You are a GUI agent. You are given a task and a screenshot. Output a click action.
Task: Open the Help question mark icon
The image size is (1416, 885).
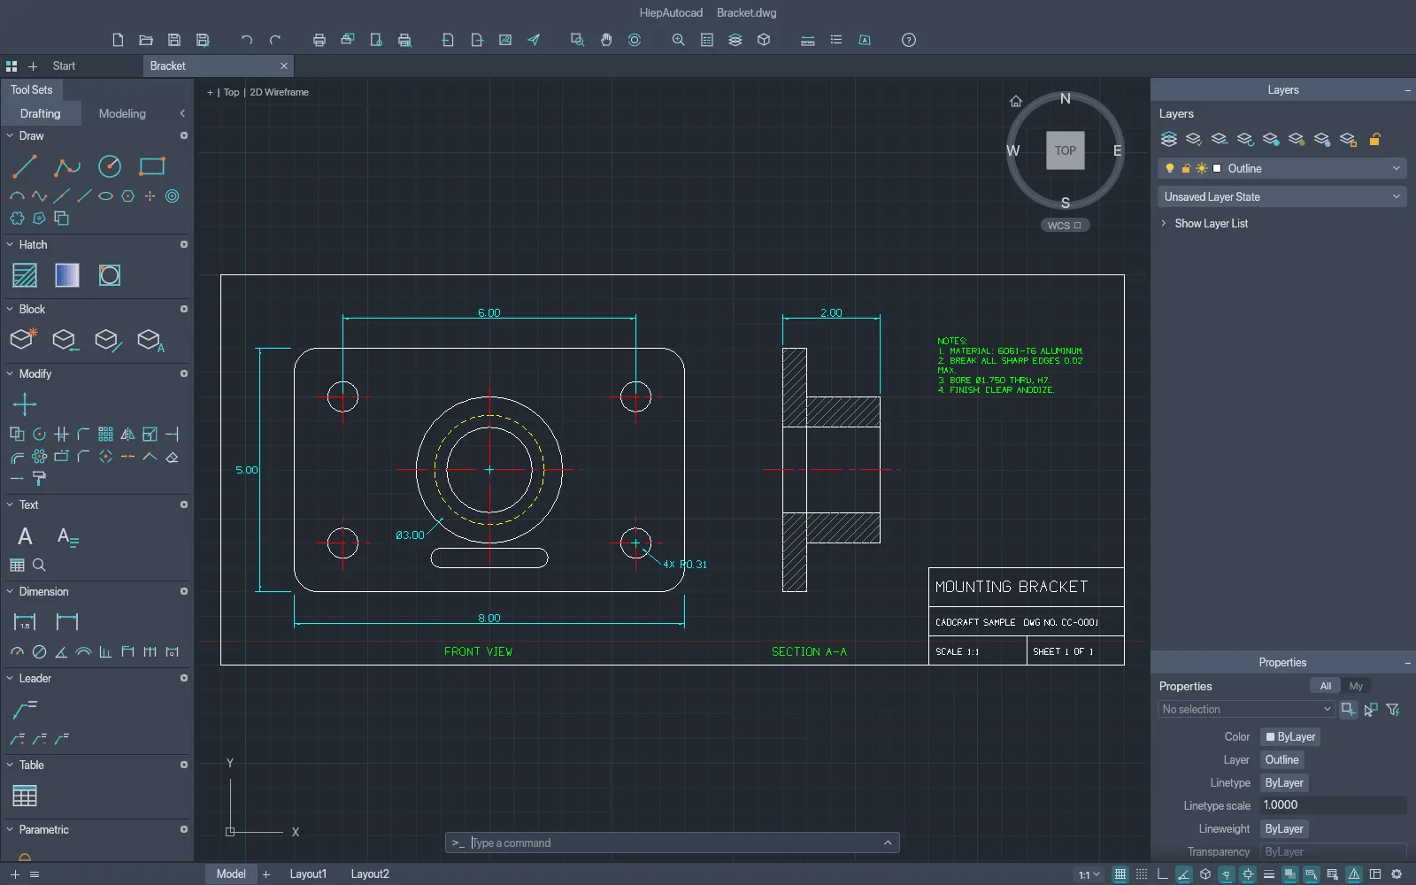pos(909,40)
